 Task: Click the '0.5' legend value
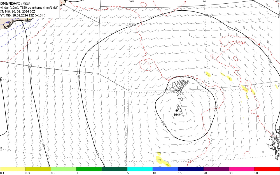pos(53,173)
